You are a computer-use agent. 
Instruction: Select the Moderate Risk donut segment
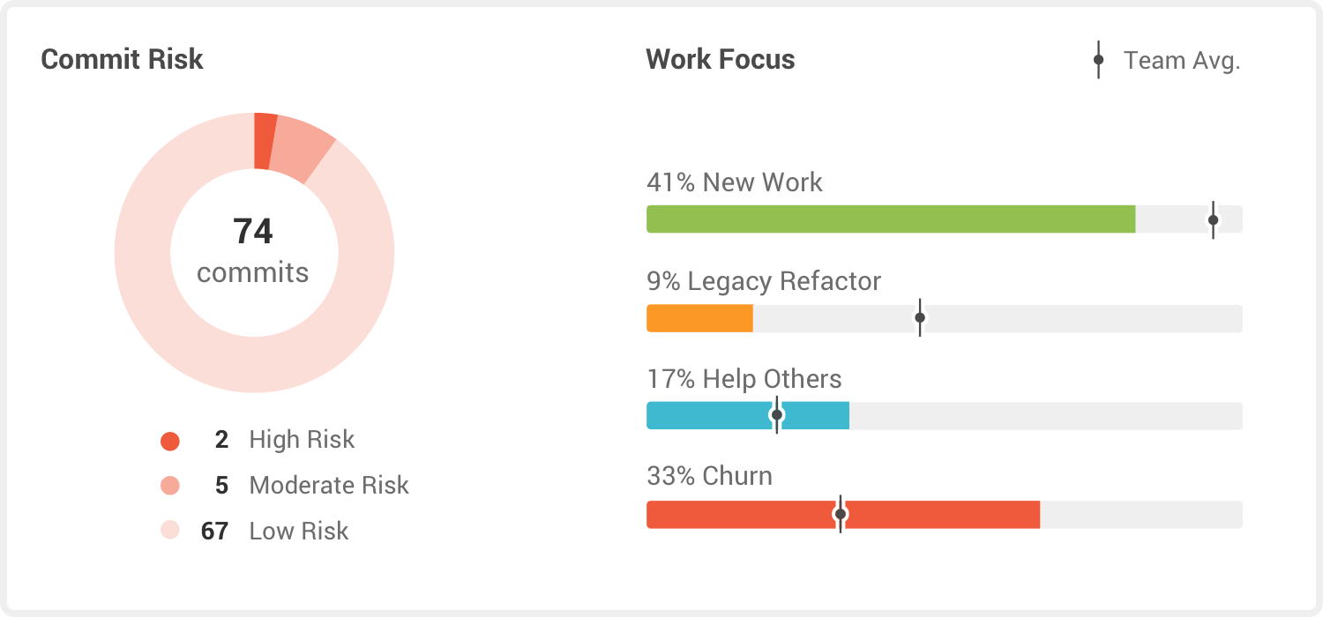pos(300,148)
